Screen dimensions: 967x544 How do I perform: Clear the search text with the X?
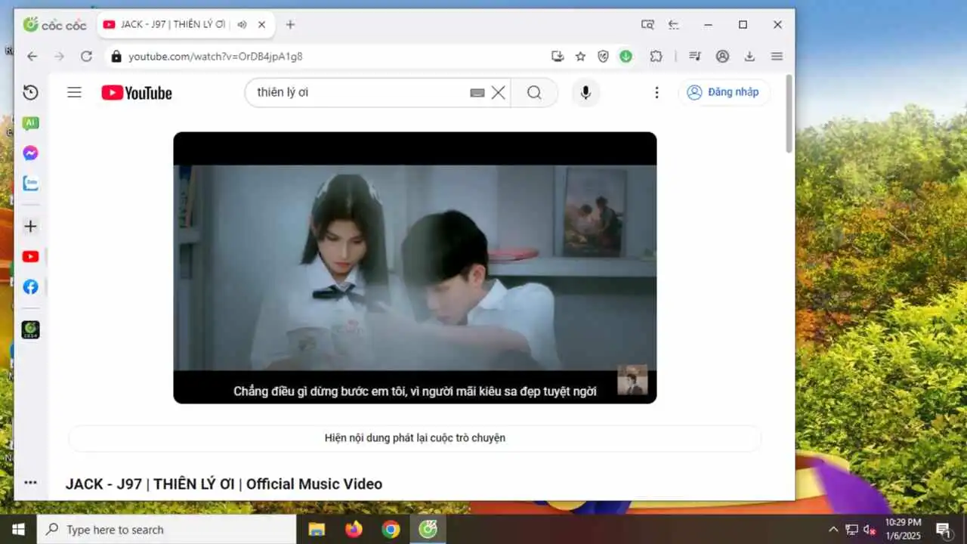click(499, 92)
